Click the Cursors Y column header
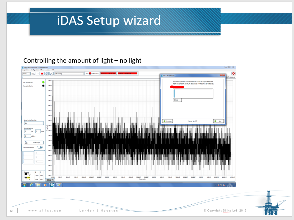294x220 pixels. tap(40, 172)
